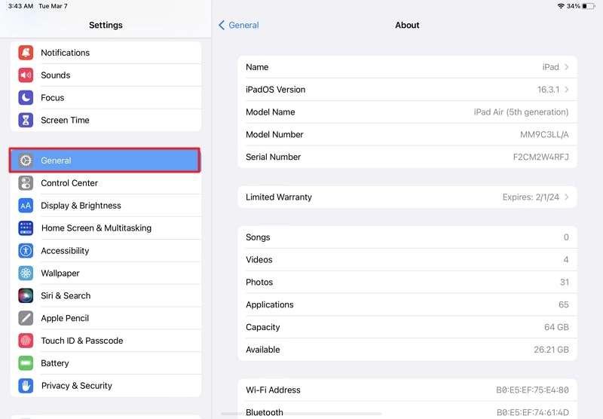The image size is (603, 419).
Task: Open the Touch ID & Passcode icon
Action: 26,341
